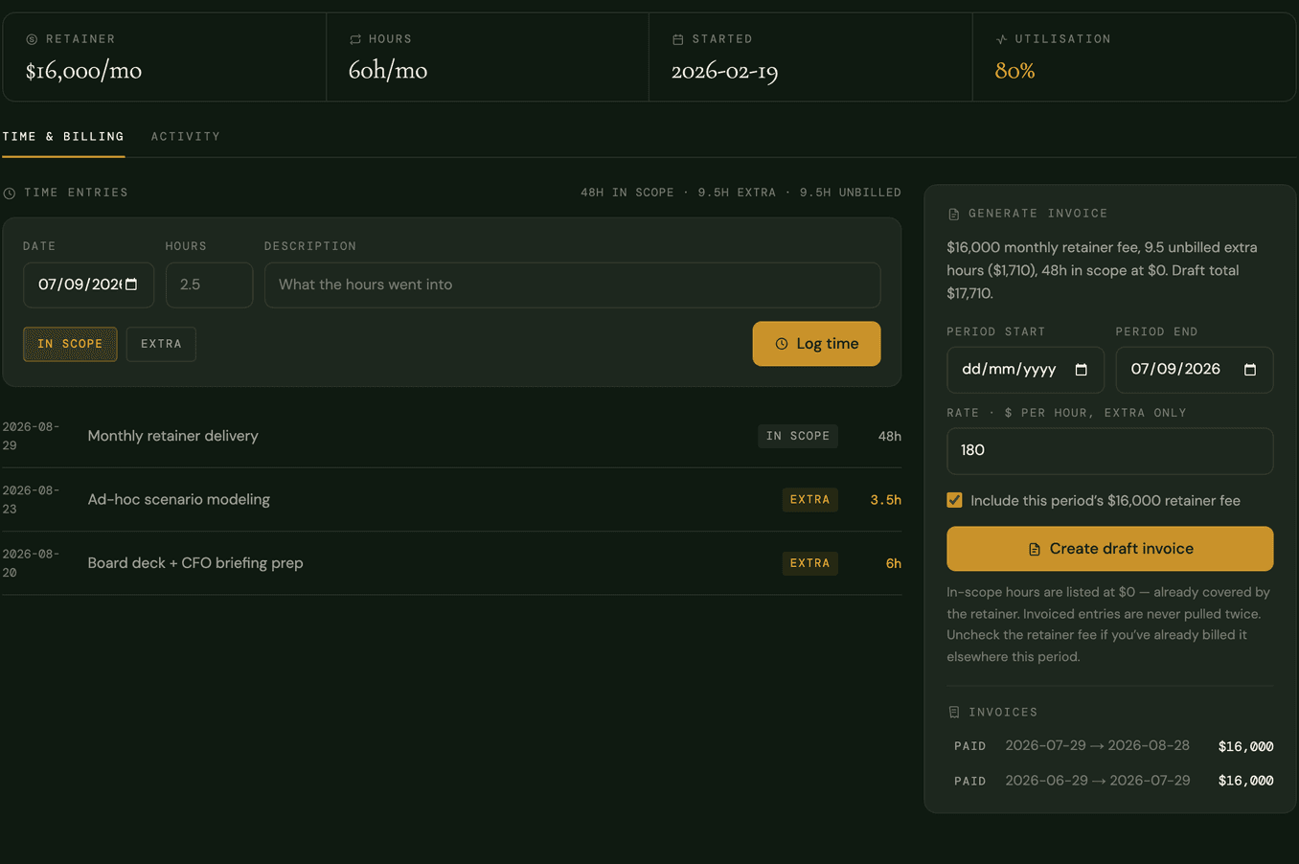This screenshot has width=1299, height=864.
Task: Open the Period End calendar dropdown
Action: click(1249, 370)
